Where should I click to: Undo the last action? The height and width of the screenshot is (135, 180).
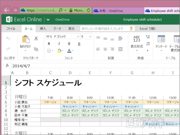coord(8,38)
